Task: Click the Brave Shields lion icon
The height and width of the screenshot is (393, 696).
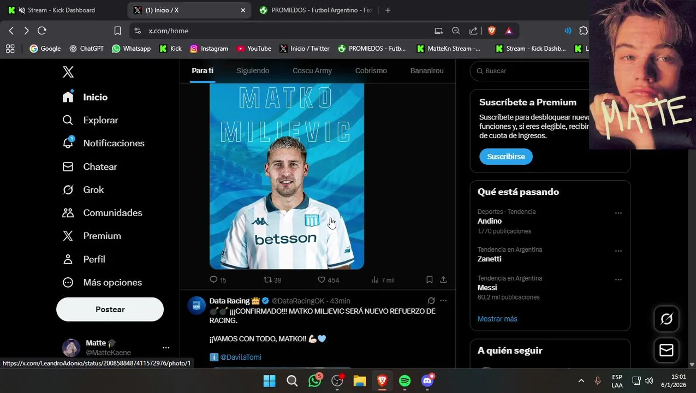Action: [492, 31]
